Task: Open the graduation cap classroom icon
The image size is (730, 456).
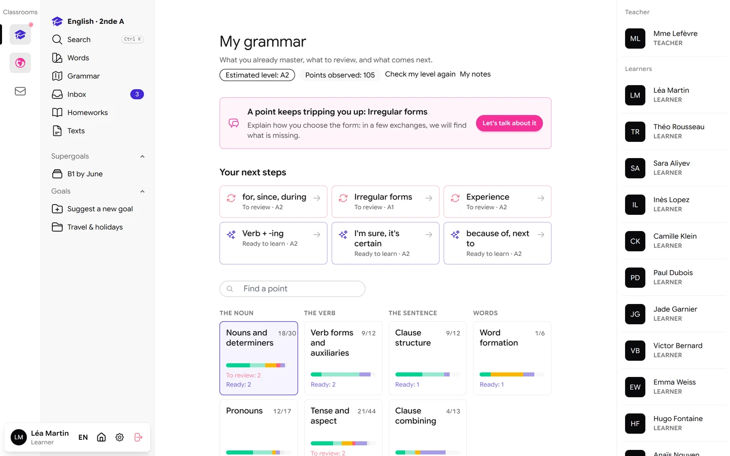Action: tap(20, 34)
